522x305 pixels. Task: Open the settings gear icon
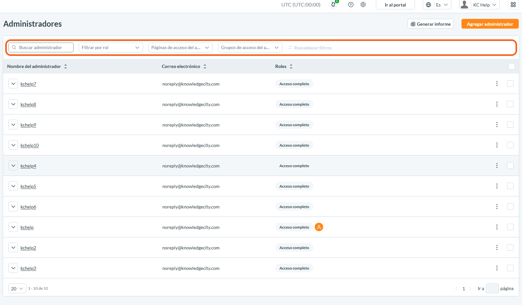point(363,5)
